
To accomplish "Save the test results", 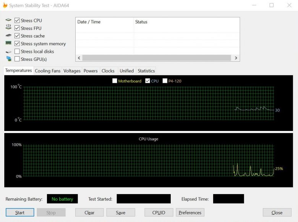I will tap(121, 212).
